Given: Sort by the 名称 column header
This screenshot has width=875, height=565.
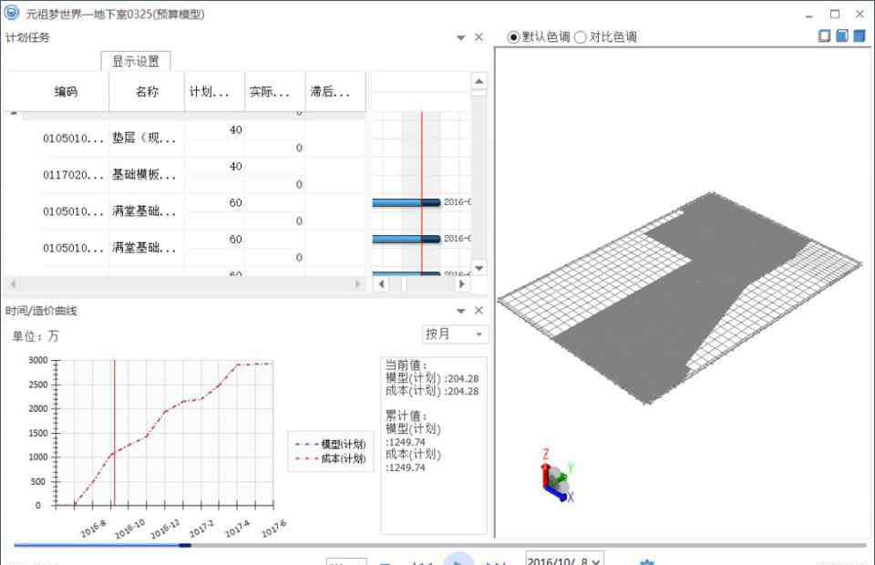Looking at the screenshot, I should [147, 91].
